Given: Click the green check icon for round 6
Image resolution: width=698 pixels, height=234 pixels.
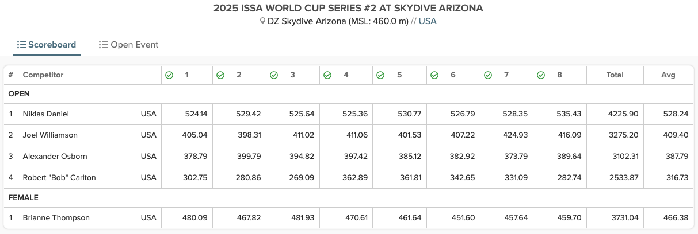Looking at the screenshot, I should pos(434,75).
